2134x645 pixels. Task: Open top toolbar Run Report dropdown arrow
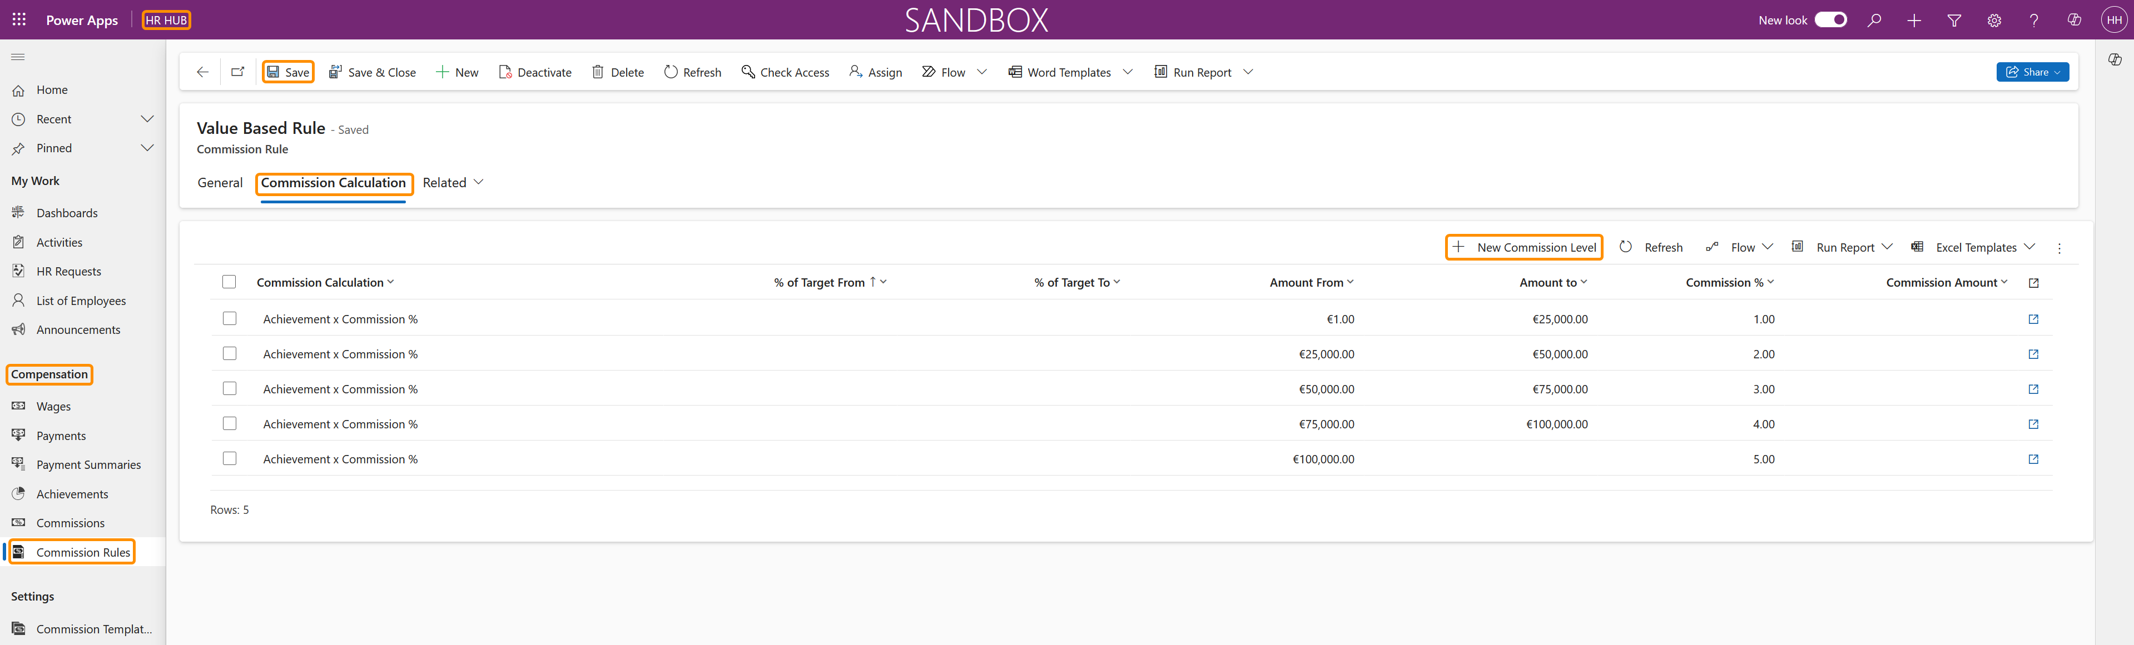point(1248,72)
